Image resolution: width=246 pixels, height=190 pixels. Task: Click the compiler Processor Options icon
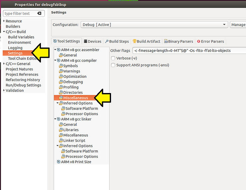(63, 114)
